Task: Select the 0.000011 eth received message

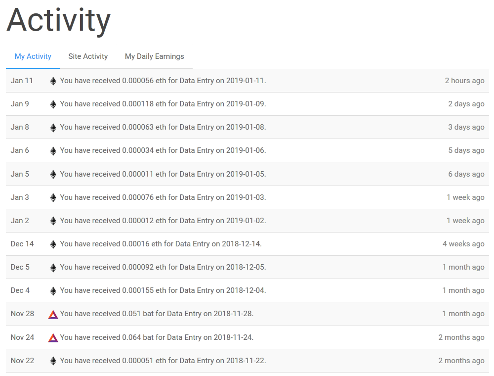Action: tap(163, 174)
